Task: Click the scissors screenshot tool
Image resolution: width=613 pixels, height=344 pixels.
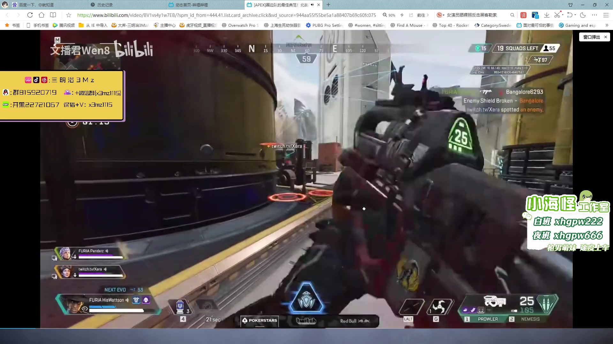Action: click(x=557, y=15)
